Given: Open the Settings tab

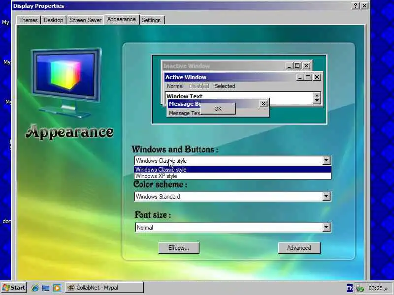Looking at the screenshot, I should (x=151, y=20).
